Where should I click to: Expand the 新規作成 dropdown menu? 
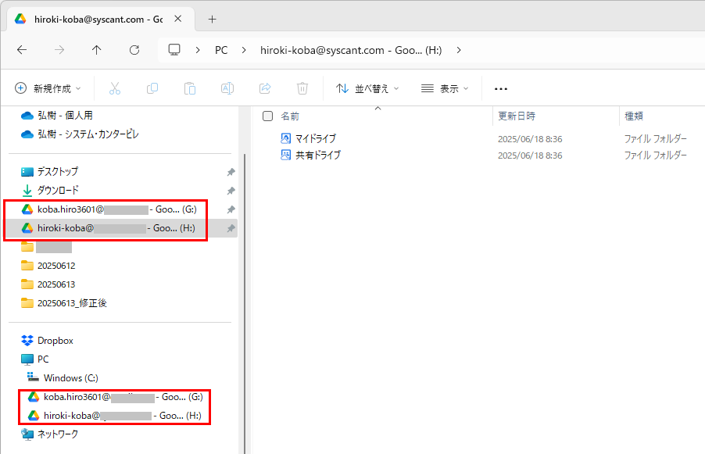pos(48,88)
